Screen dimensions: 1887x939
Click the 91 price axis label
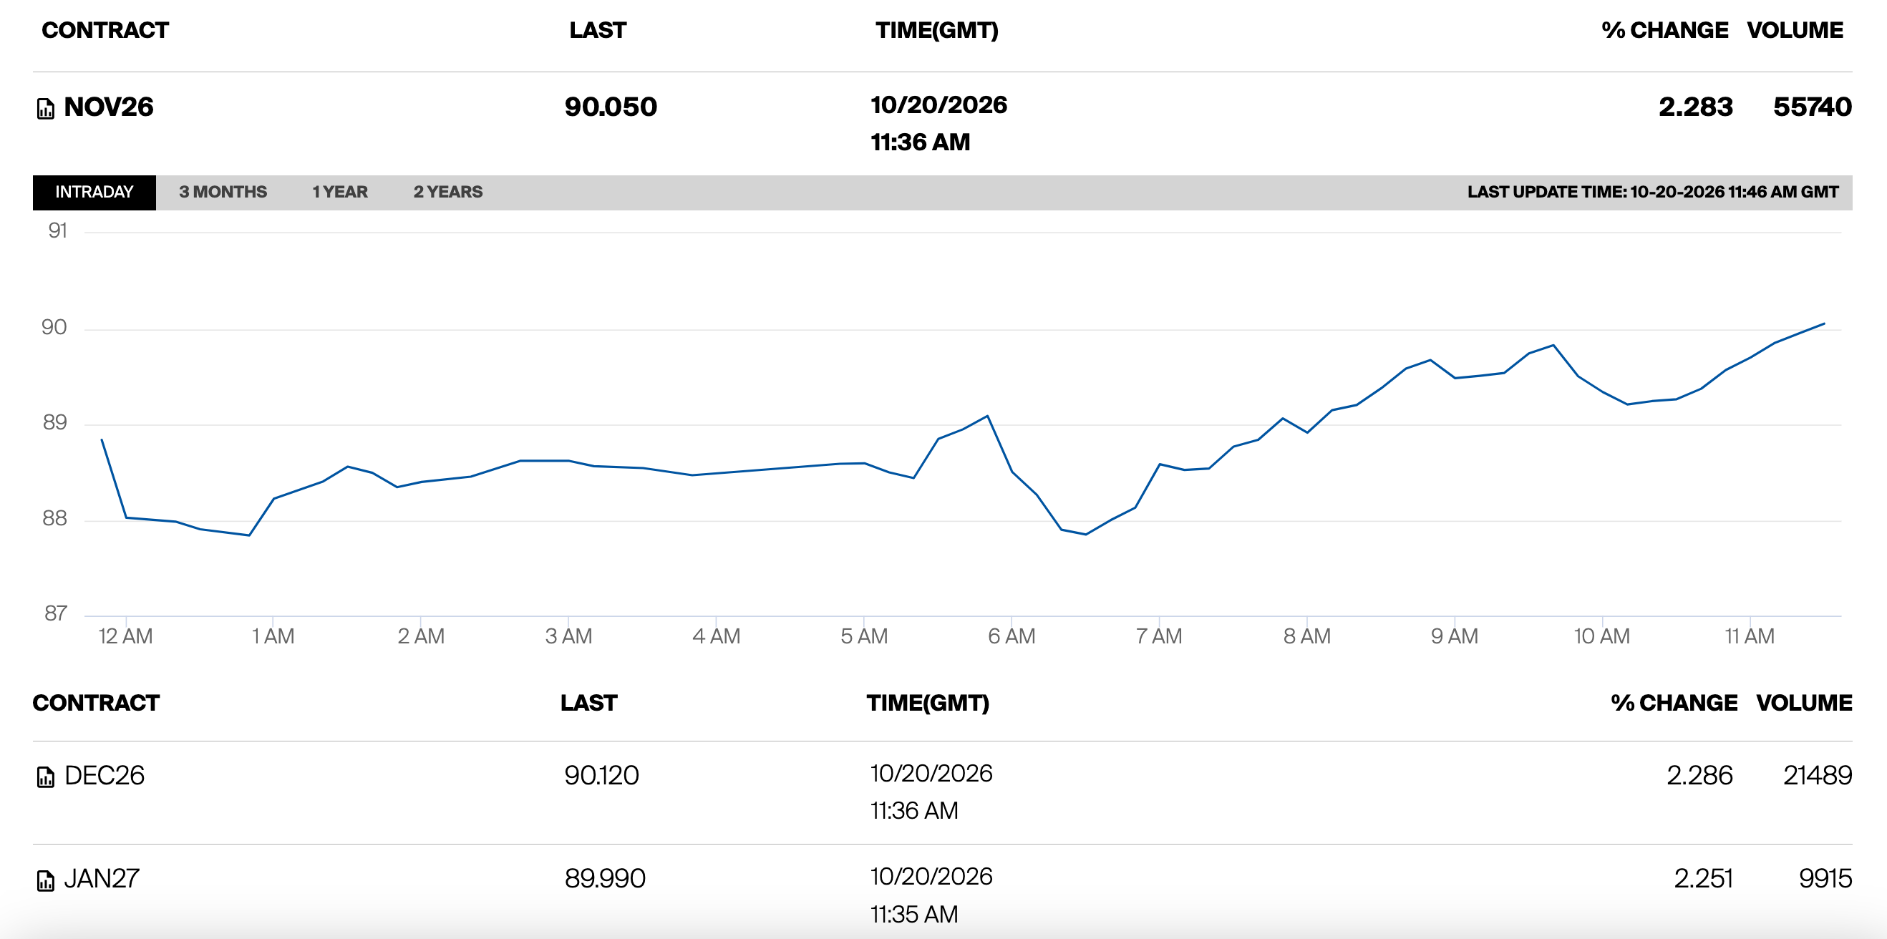point(57,230)
